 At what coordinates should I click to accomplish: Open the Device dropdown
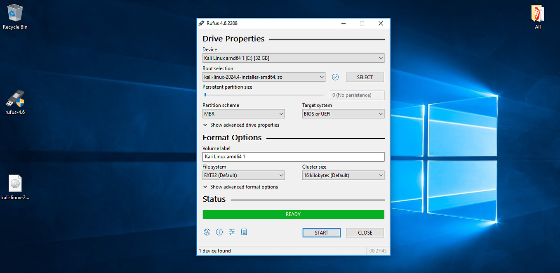(293, 58)
